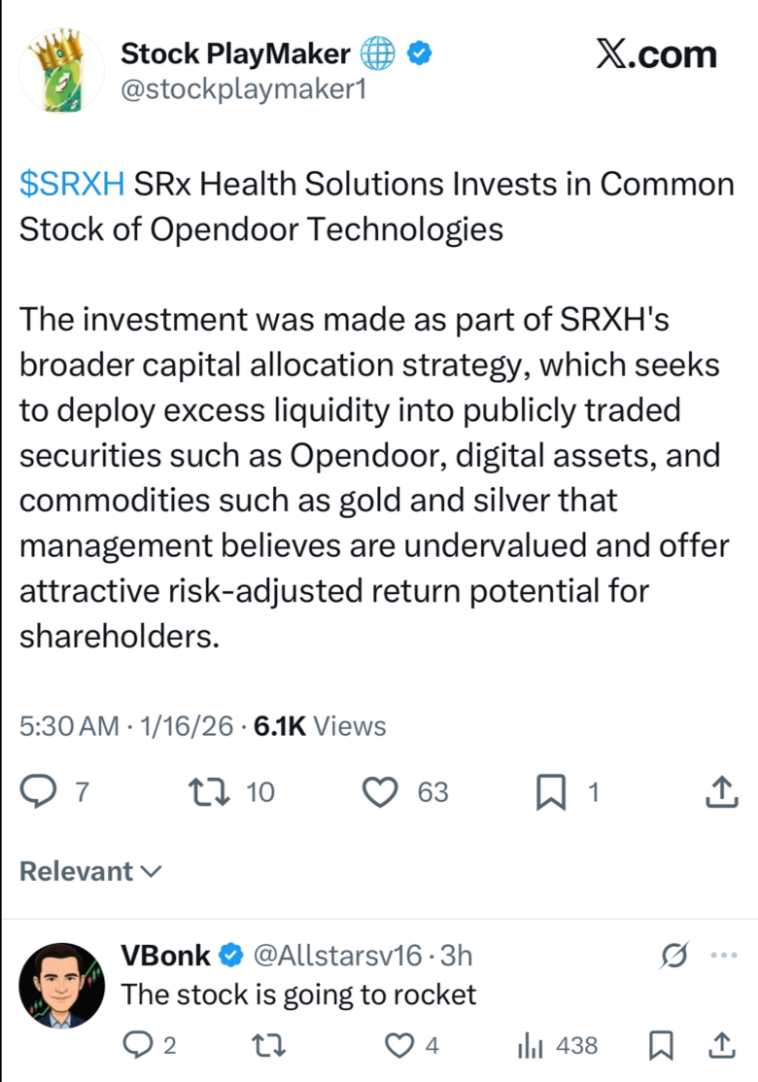Open more options on VBonk reply

click(x=724, y=955)
